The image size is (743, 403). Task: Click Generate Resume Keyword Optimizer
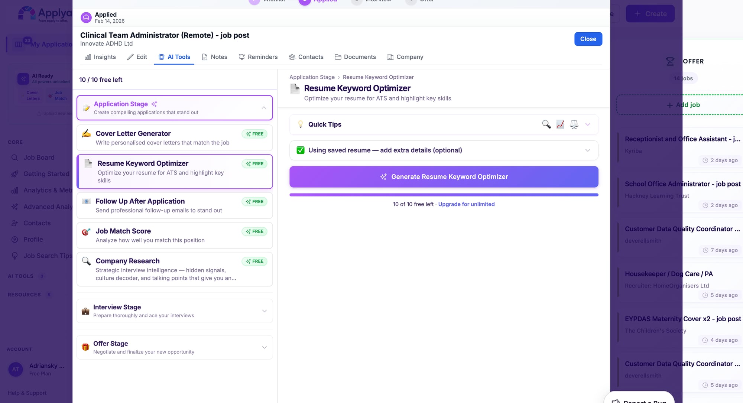coord(444,177)
